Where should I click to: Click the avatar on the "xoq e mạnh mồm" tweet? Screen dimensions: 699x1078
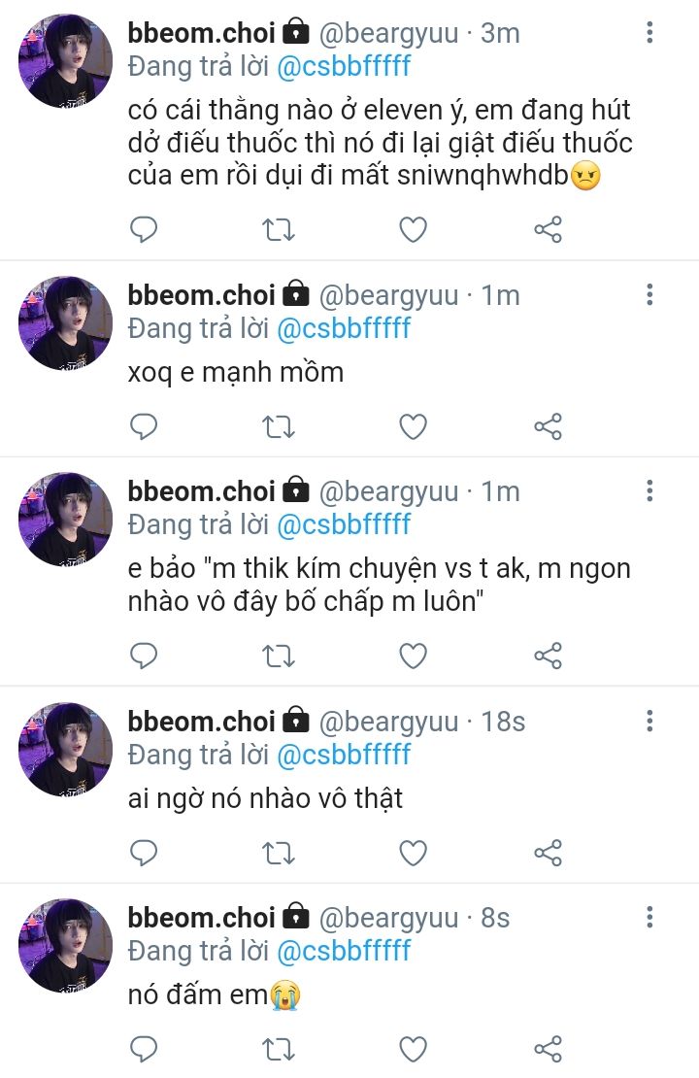click(x=65, y=322)
